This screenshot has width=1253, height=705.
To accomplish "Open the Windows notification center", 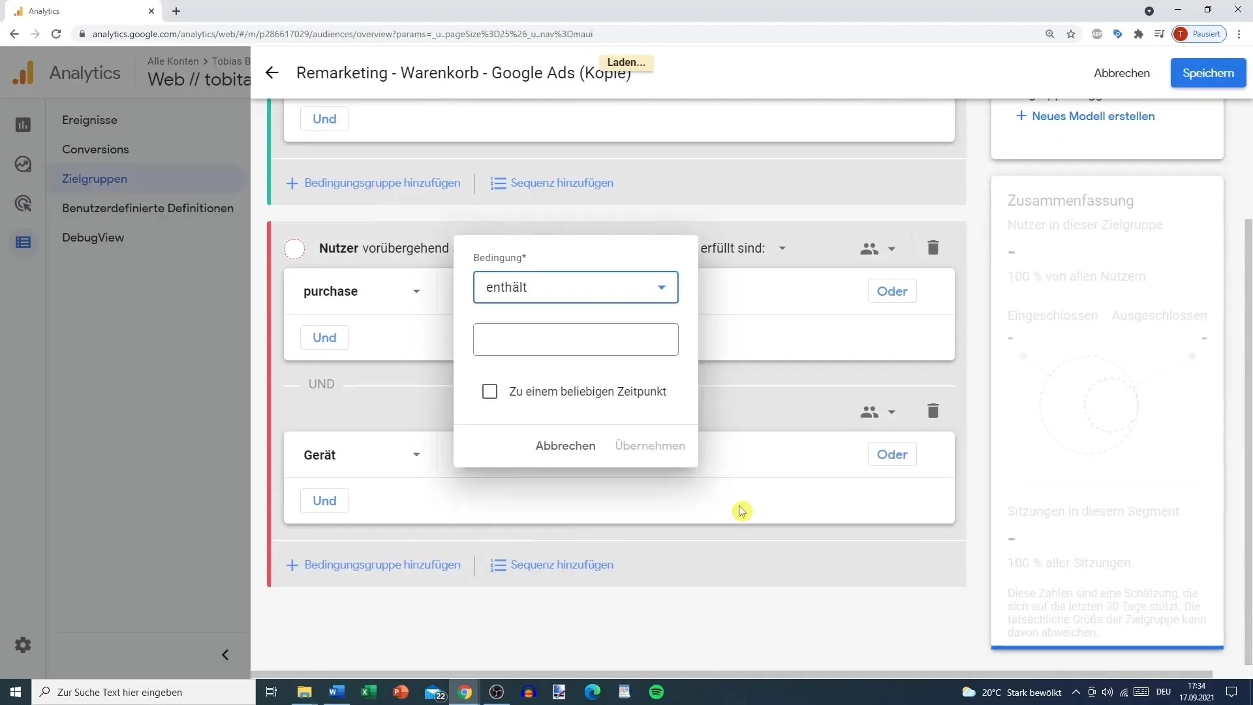I will (x=1231, y=692).
